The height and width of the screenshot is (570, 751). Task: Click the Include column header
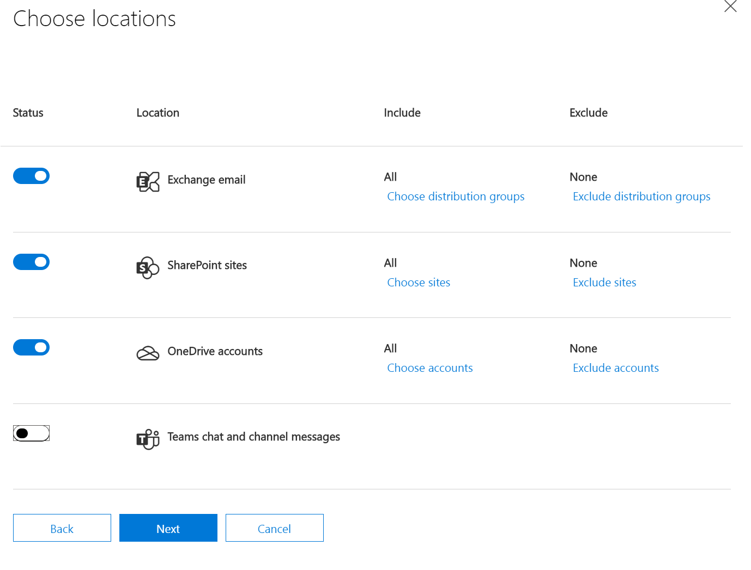click(402, 113)
